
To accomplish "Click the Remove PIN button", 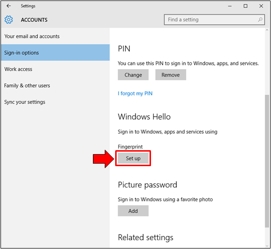I will coord(170,75).
